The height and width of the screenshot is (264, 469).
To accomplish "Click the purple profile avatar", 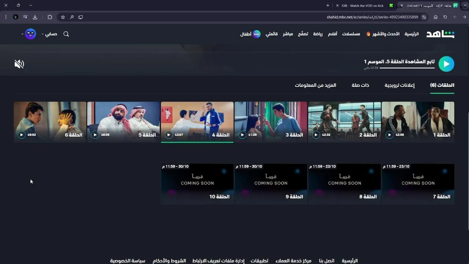I will click(x=30, y=34).
